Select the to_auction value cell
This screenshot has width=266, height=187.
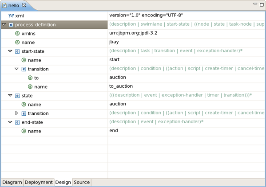187,87
